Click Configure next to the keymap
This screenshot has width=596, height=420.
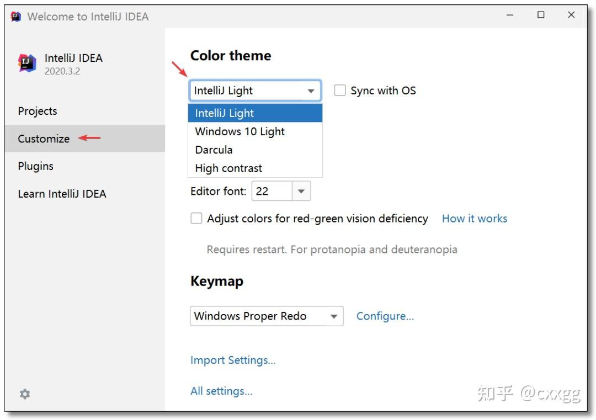[385, 316]
